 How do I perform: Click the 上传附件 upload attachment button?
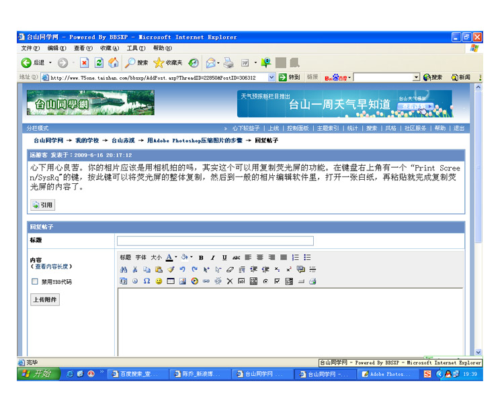pyautogui.click(x=44, y=299)
